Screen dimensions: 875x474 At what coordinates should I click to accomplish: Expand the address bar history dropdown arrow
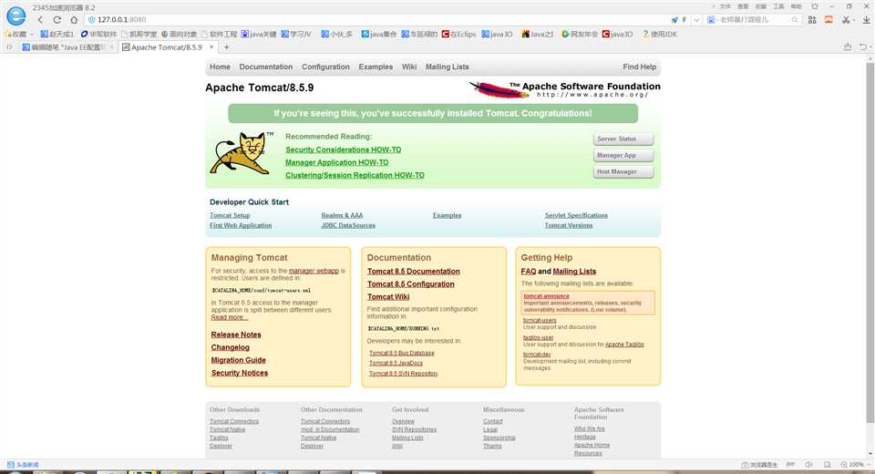click(x=696, y=19)
